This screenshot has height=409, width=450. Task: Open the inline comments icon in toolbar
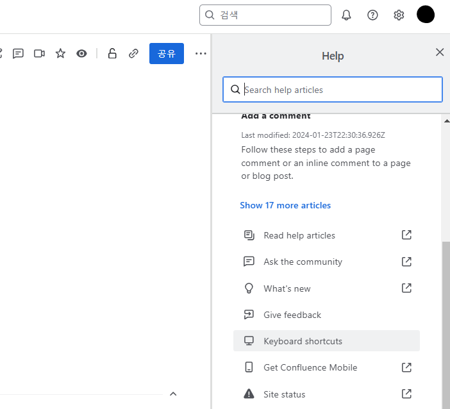tap(19, 54)
